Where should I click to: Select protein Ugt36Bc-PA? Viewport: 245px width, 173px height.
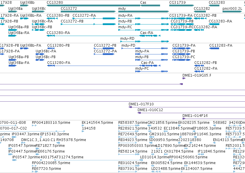pos(46,51)
